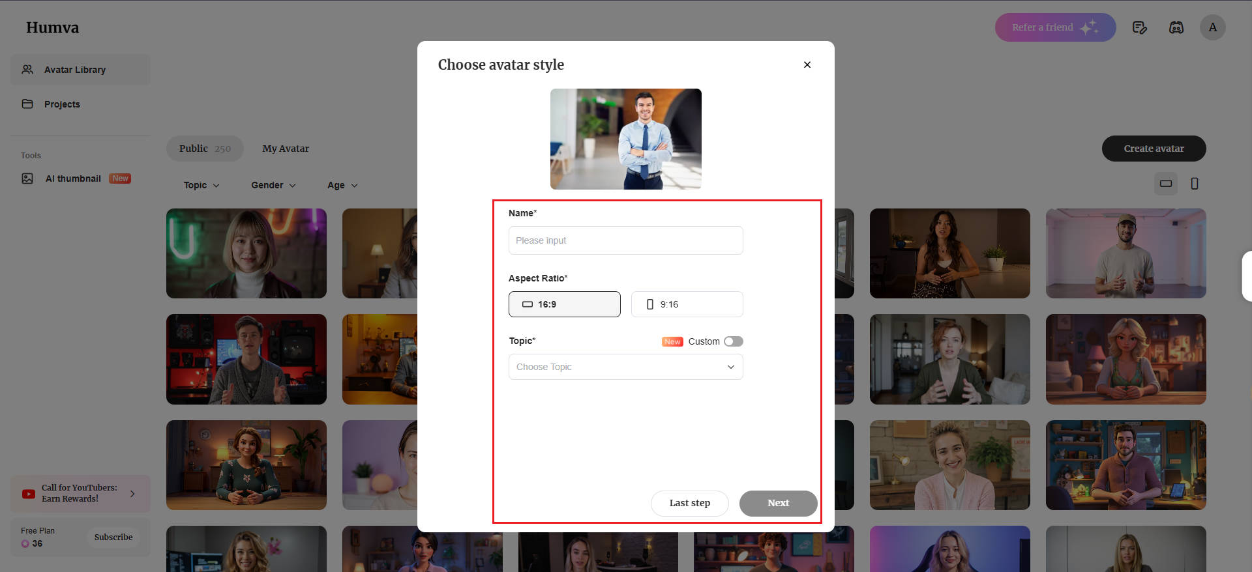Close the Choose avatar style dialog
The width and height of the screenshot is (1252, 572).
tap(807, 64)
